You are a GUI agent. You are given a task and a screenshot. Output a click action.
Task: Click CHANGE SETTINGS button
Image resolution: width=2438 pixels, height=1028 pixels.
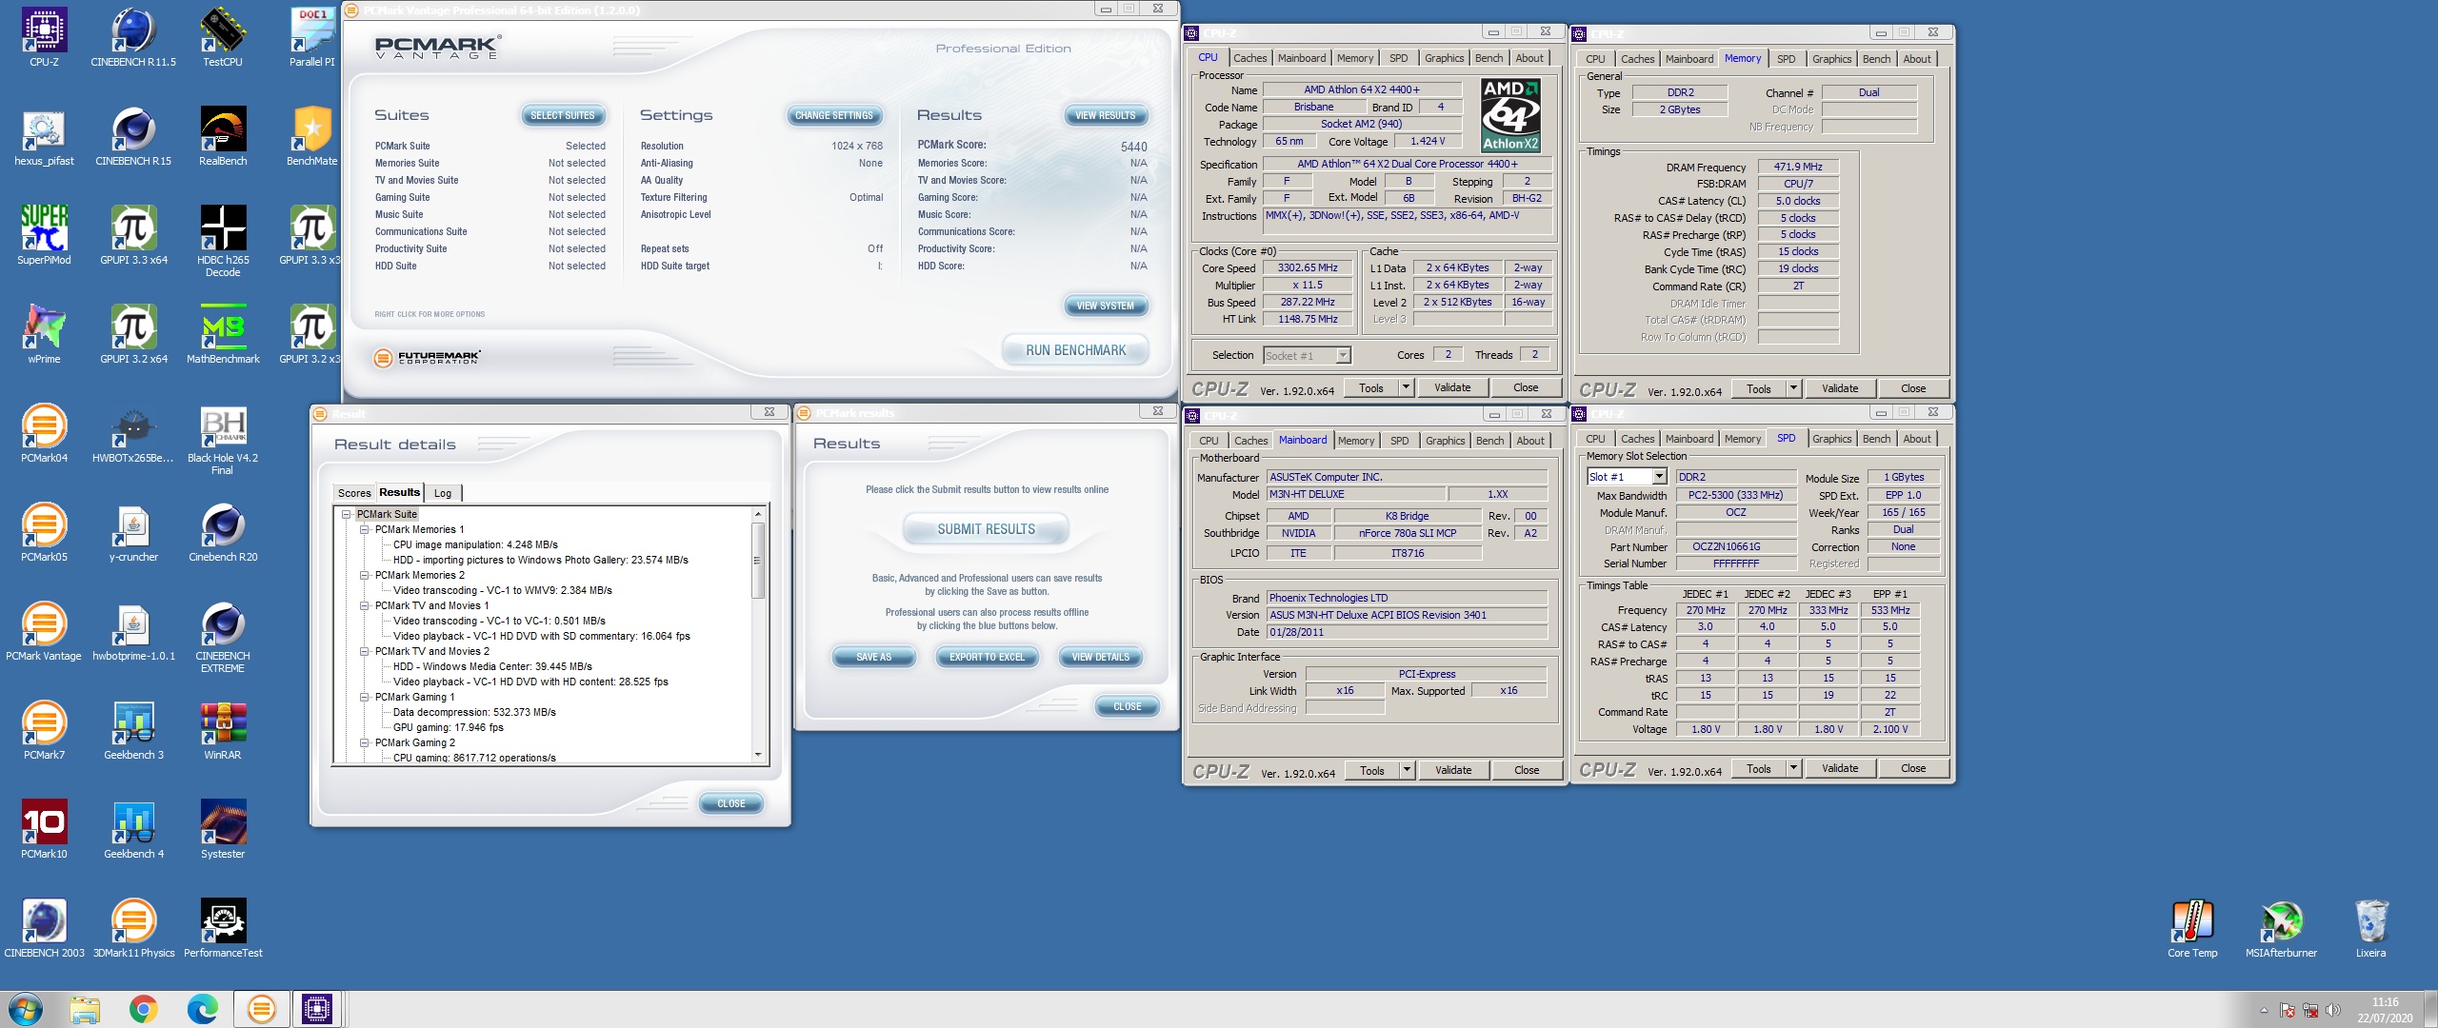pos(834,115)
